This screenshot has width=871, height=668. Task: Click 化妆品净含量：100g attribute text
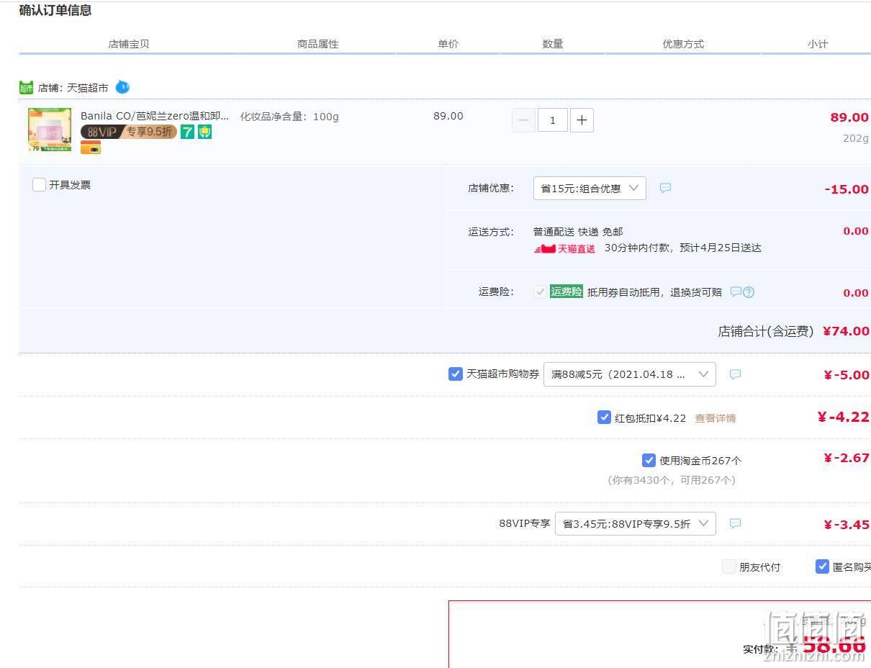click(289, 116)
